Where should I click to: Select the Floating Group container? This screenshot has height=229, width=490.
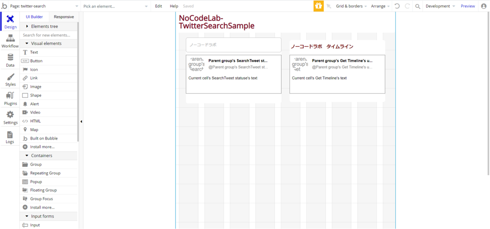coord(48,190)
